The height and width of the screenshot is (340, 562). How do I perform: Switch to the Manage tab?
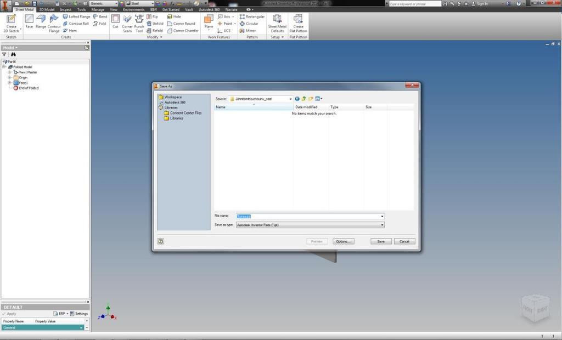pos(98,10)
